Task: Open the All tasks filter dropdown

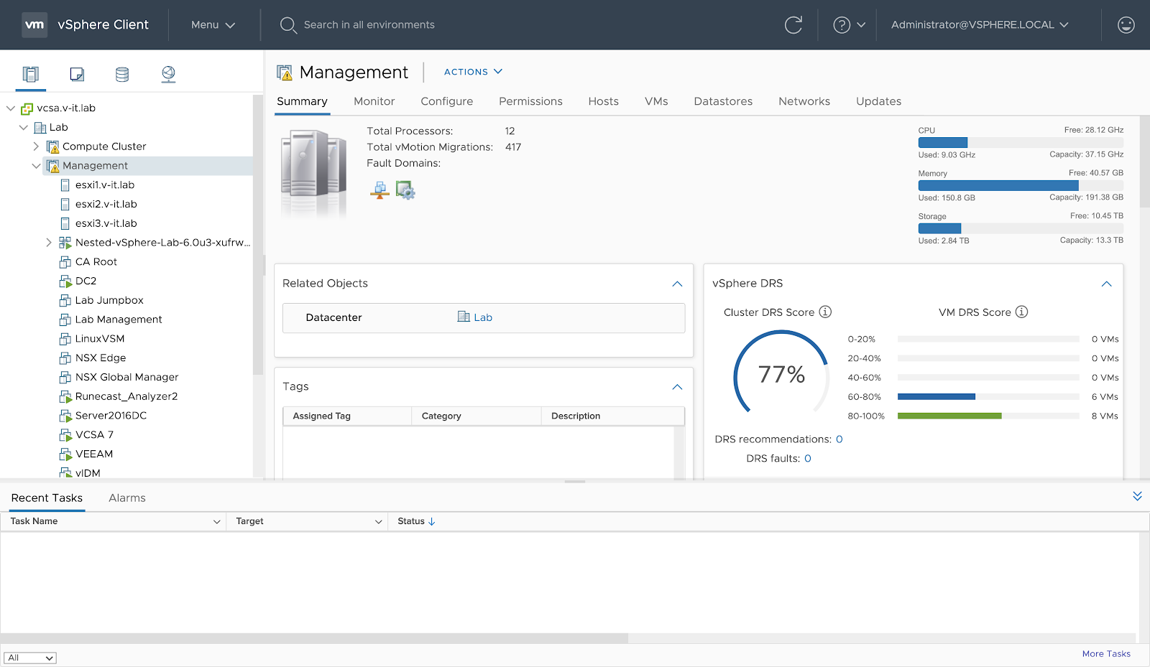Action: click(x=30, y=658)
